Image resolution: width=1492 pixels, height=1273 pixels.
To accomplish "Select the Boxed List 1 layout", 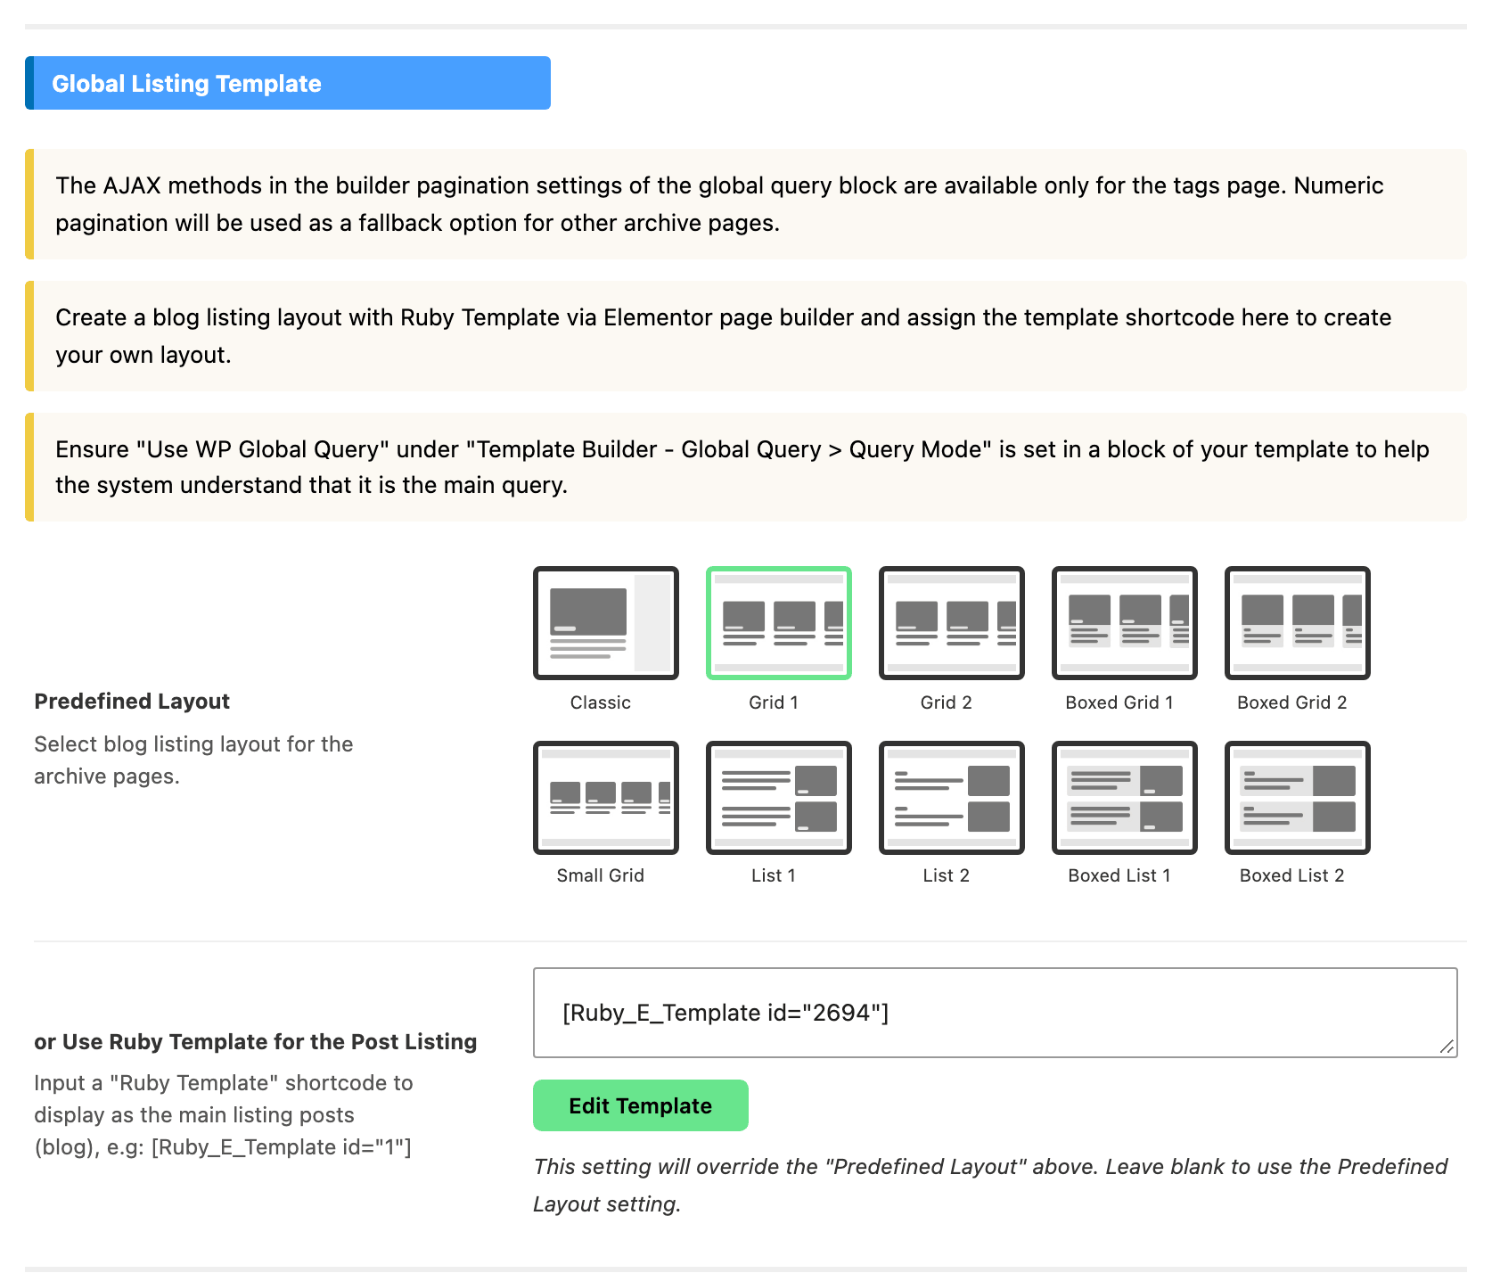I will pos(1125,798).
